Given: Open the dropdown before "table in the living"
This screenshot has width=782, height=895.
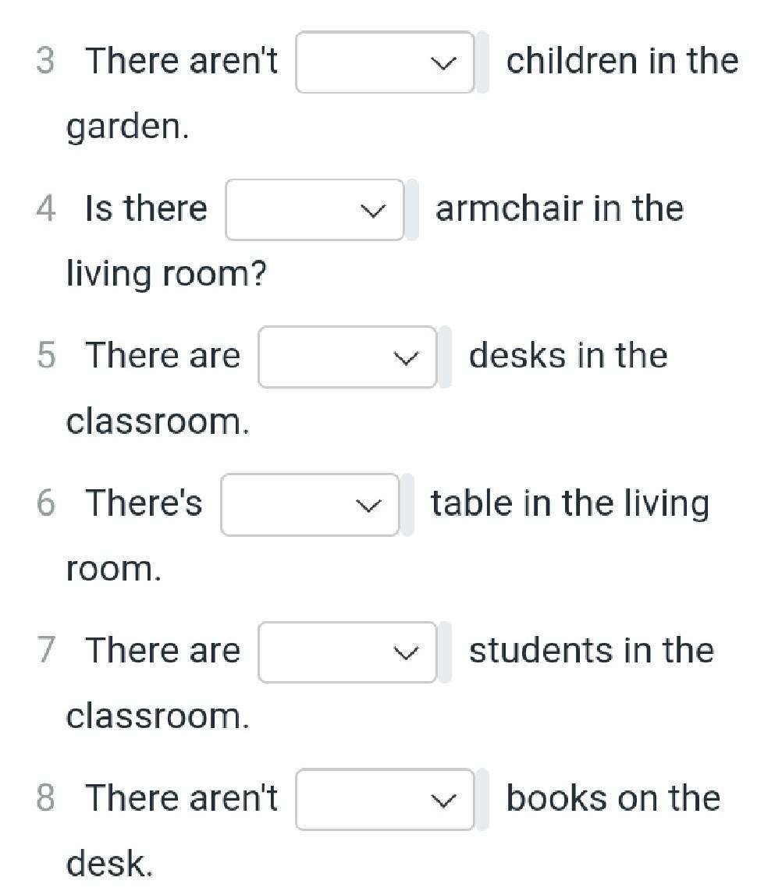Looking at the screenshot, I should (310, 505).
